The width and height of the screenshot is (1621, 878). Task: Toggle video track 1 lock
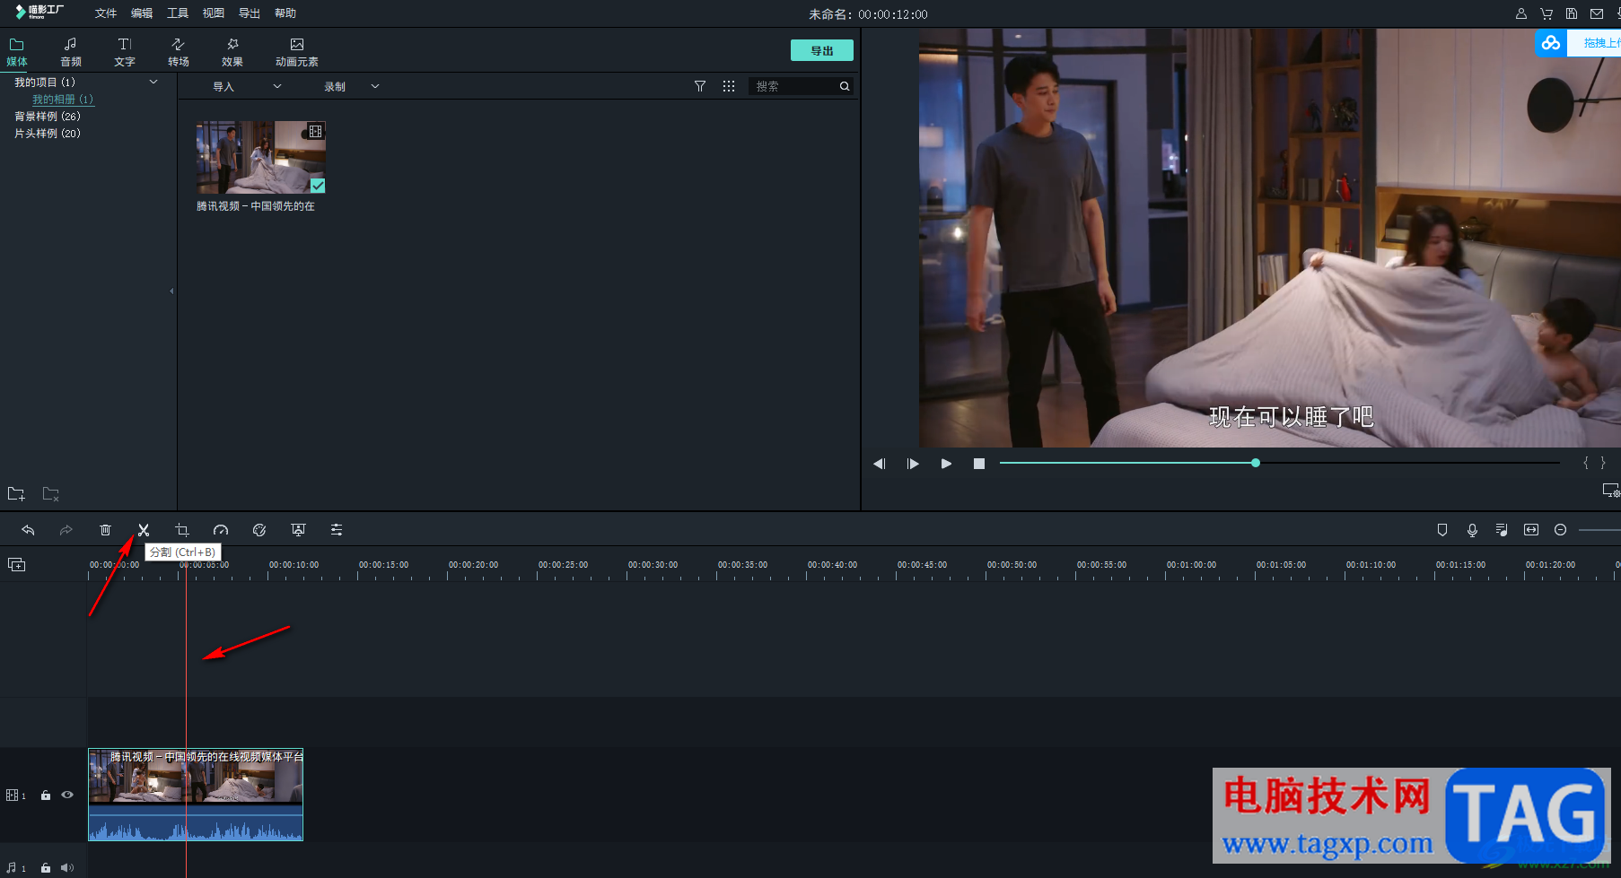[x=46, y=795]
